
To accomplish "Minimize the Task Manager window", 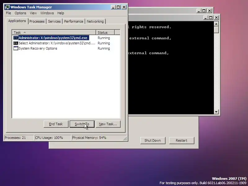I will [113, 7].
